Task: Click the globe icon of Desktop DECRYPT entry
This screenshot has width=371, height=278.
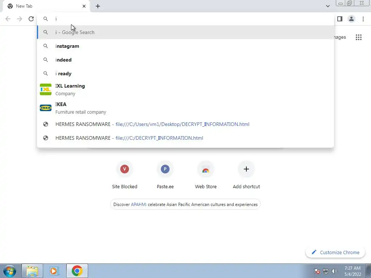Action: click(46, 125)
